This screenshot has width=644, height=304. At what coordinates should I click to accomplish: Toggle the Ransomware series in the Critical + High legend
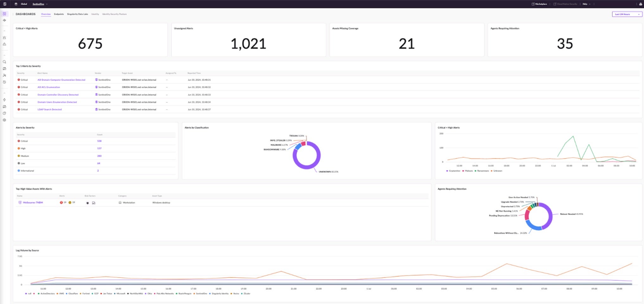[x=483, y=171]
